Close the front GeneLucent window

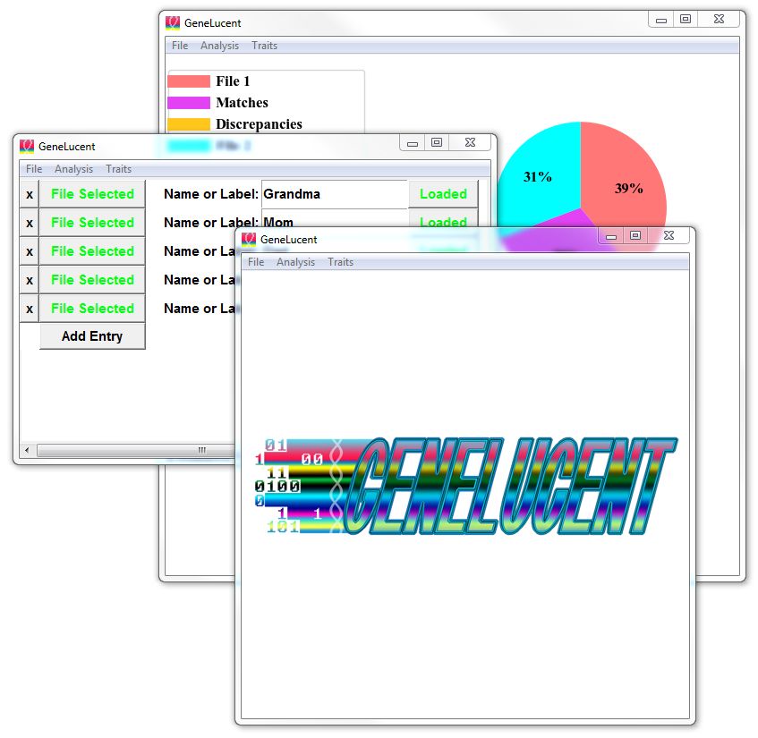669,235
